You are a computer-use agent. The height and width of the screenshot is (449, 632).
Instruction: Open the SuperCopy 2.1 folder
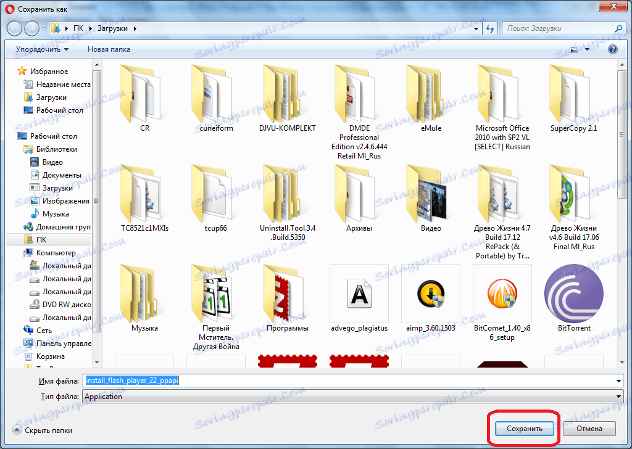[x=573, y=99]
